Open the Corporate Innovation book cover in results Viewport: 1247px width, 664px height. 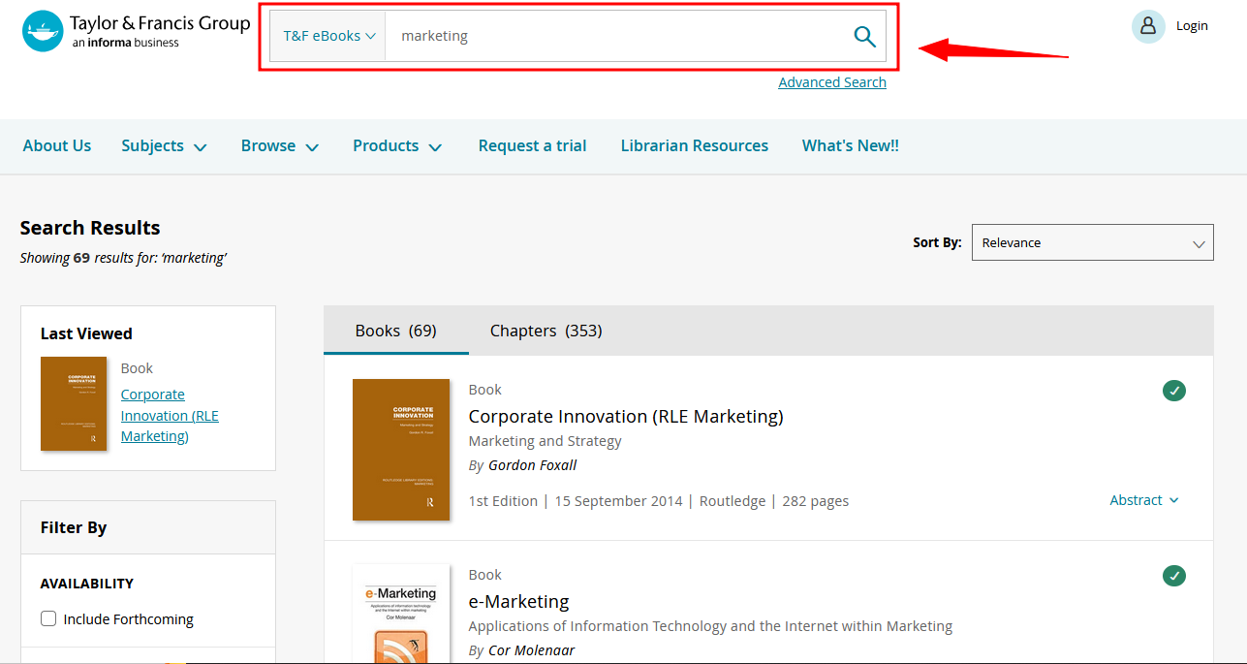tap(401, 450)
